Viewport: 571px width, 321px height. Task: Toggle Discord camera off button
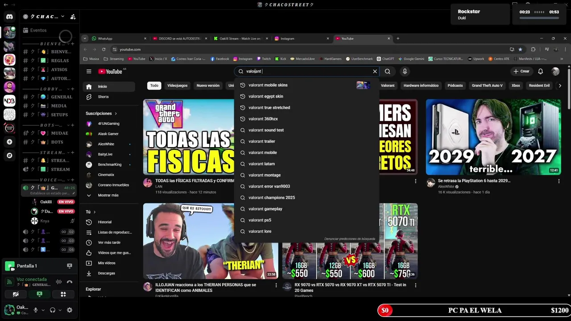16,294
